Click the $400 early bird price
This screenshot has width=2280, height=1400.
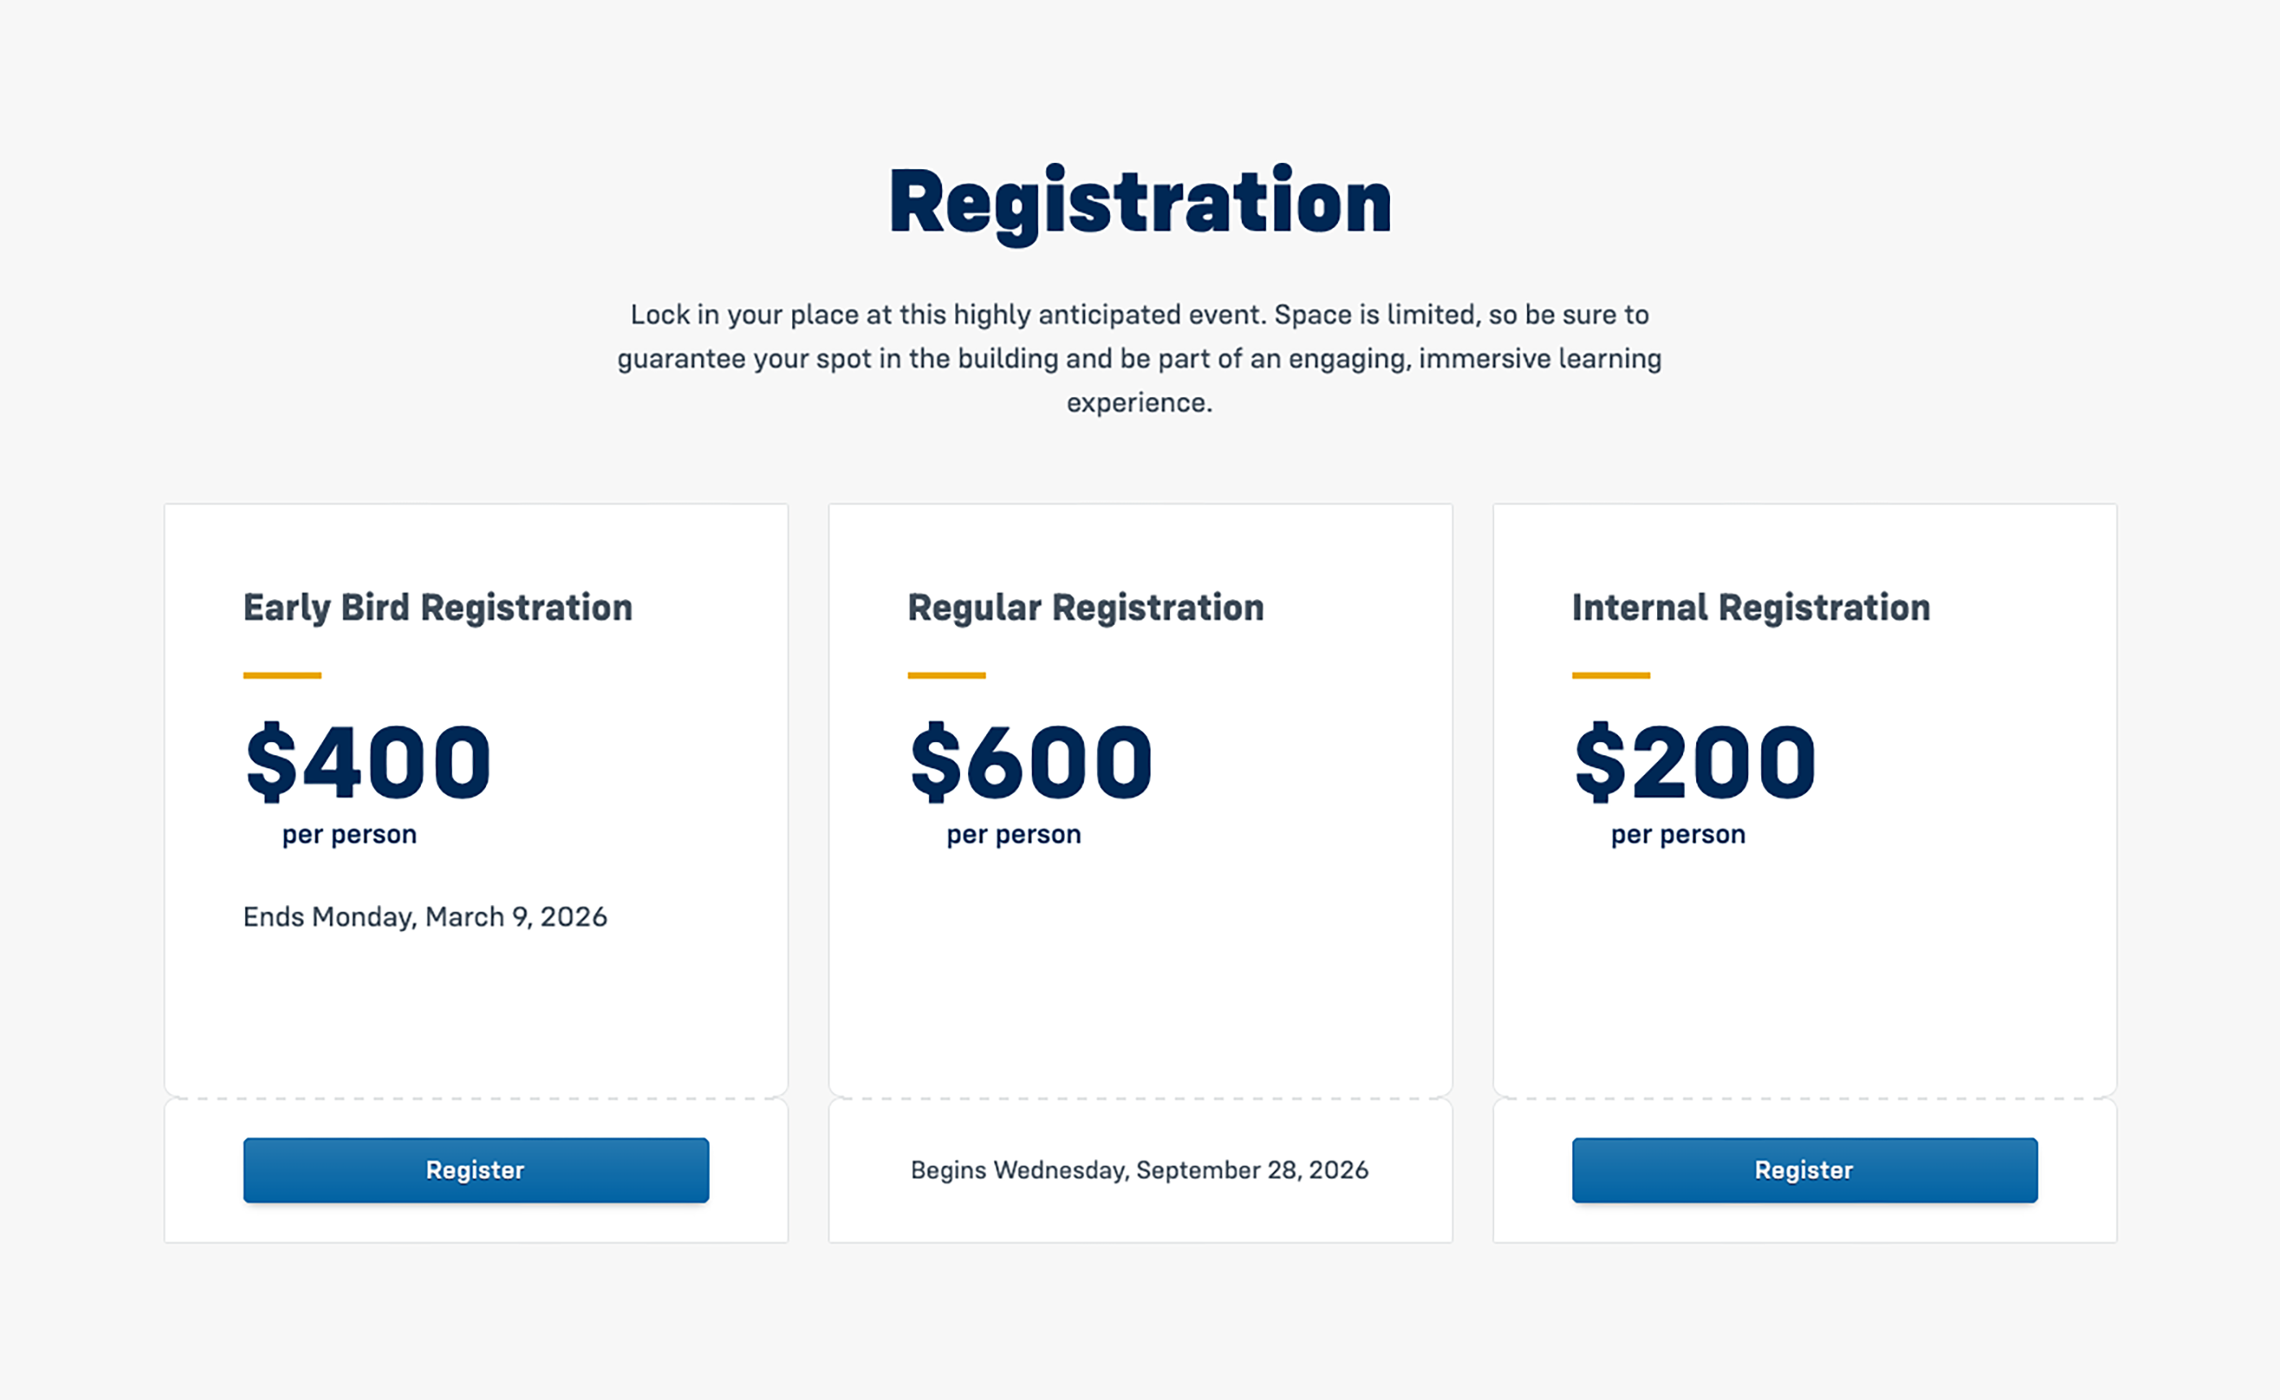click(368, 761)
